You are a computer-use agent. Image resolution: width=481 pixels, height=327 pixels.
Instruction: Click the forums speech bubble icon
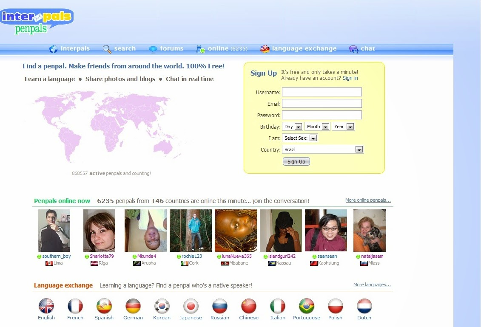153,48
